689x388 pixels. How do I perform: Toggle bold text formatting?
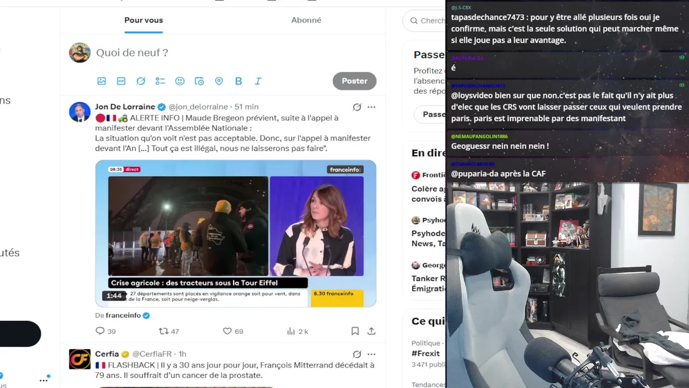(x=238, y=81)
